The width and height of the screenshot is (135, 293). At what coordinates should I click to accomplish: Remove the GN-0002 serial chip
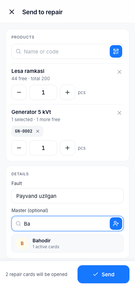coord(38,131)
